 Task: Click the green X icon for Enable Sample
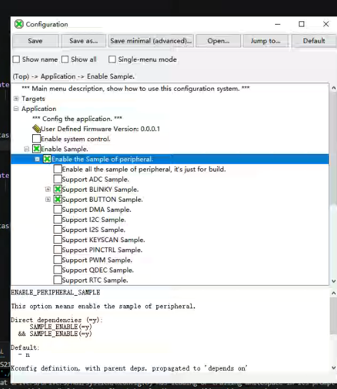37,149
